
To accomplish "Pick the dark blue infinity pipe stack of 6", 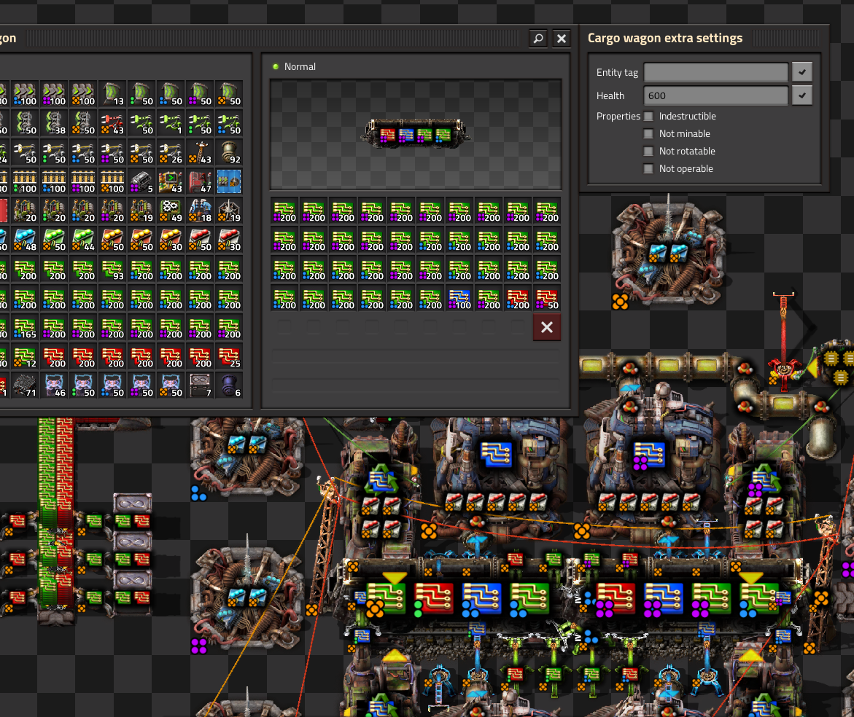I will point(229,385).
